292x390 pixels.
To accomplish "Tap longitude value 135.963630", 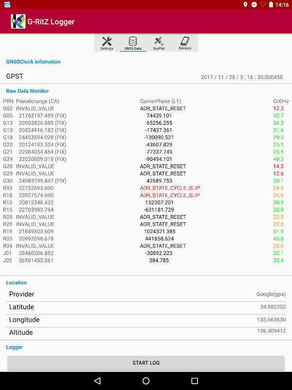I will [x=272, y=319].
